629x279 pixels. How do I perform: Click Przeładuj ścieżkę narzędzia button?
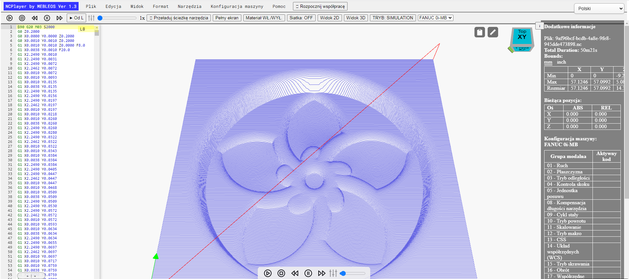point(179,18)
